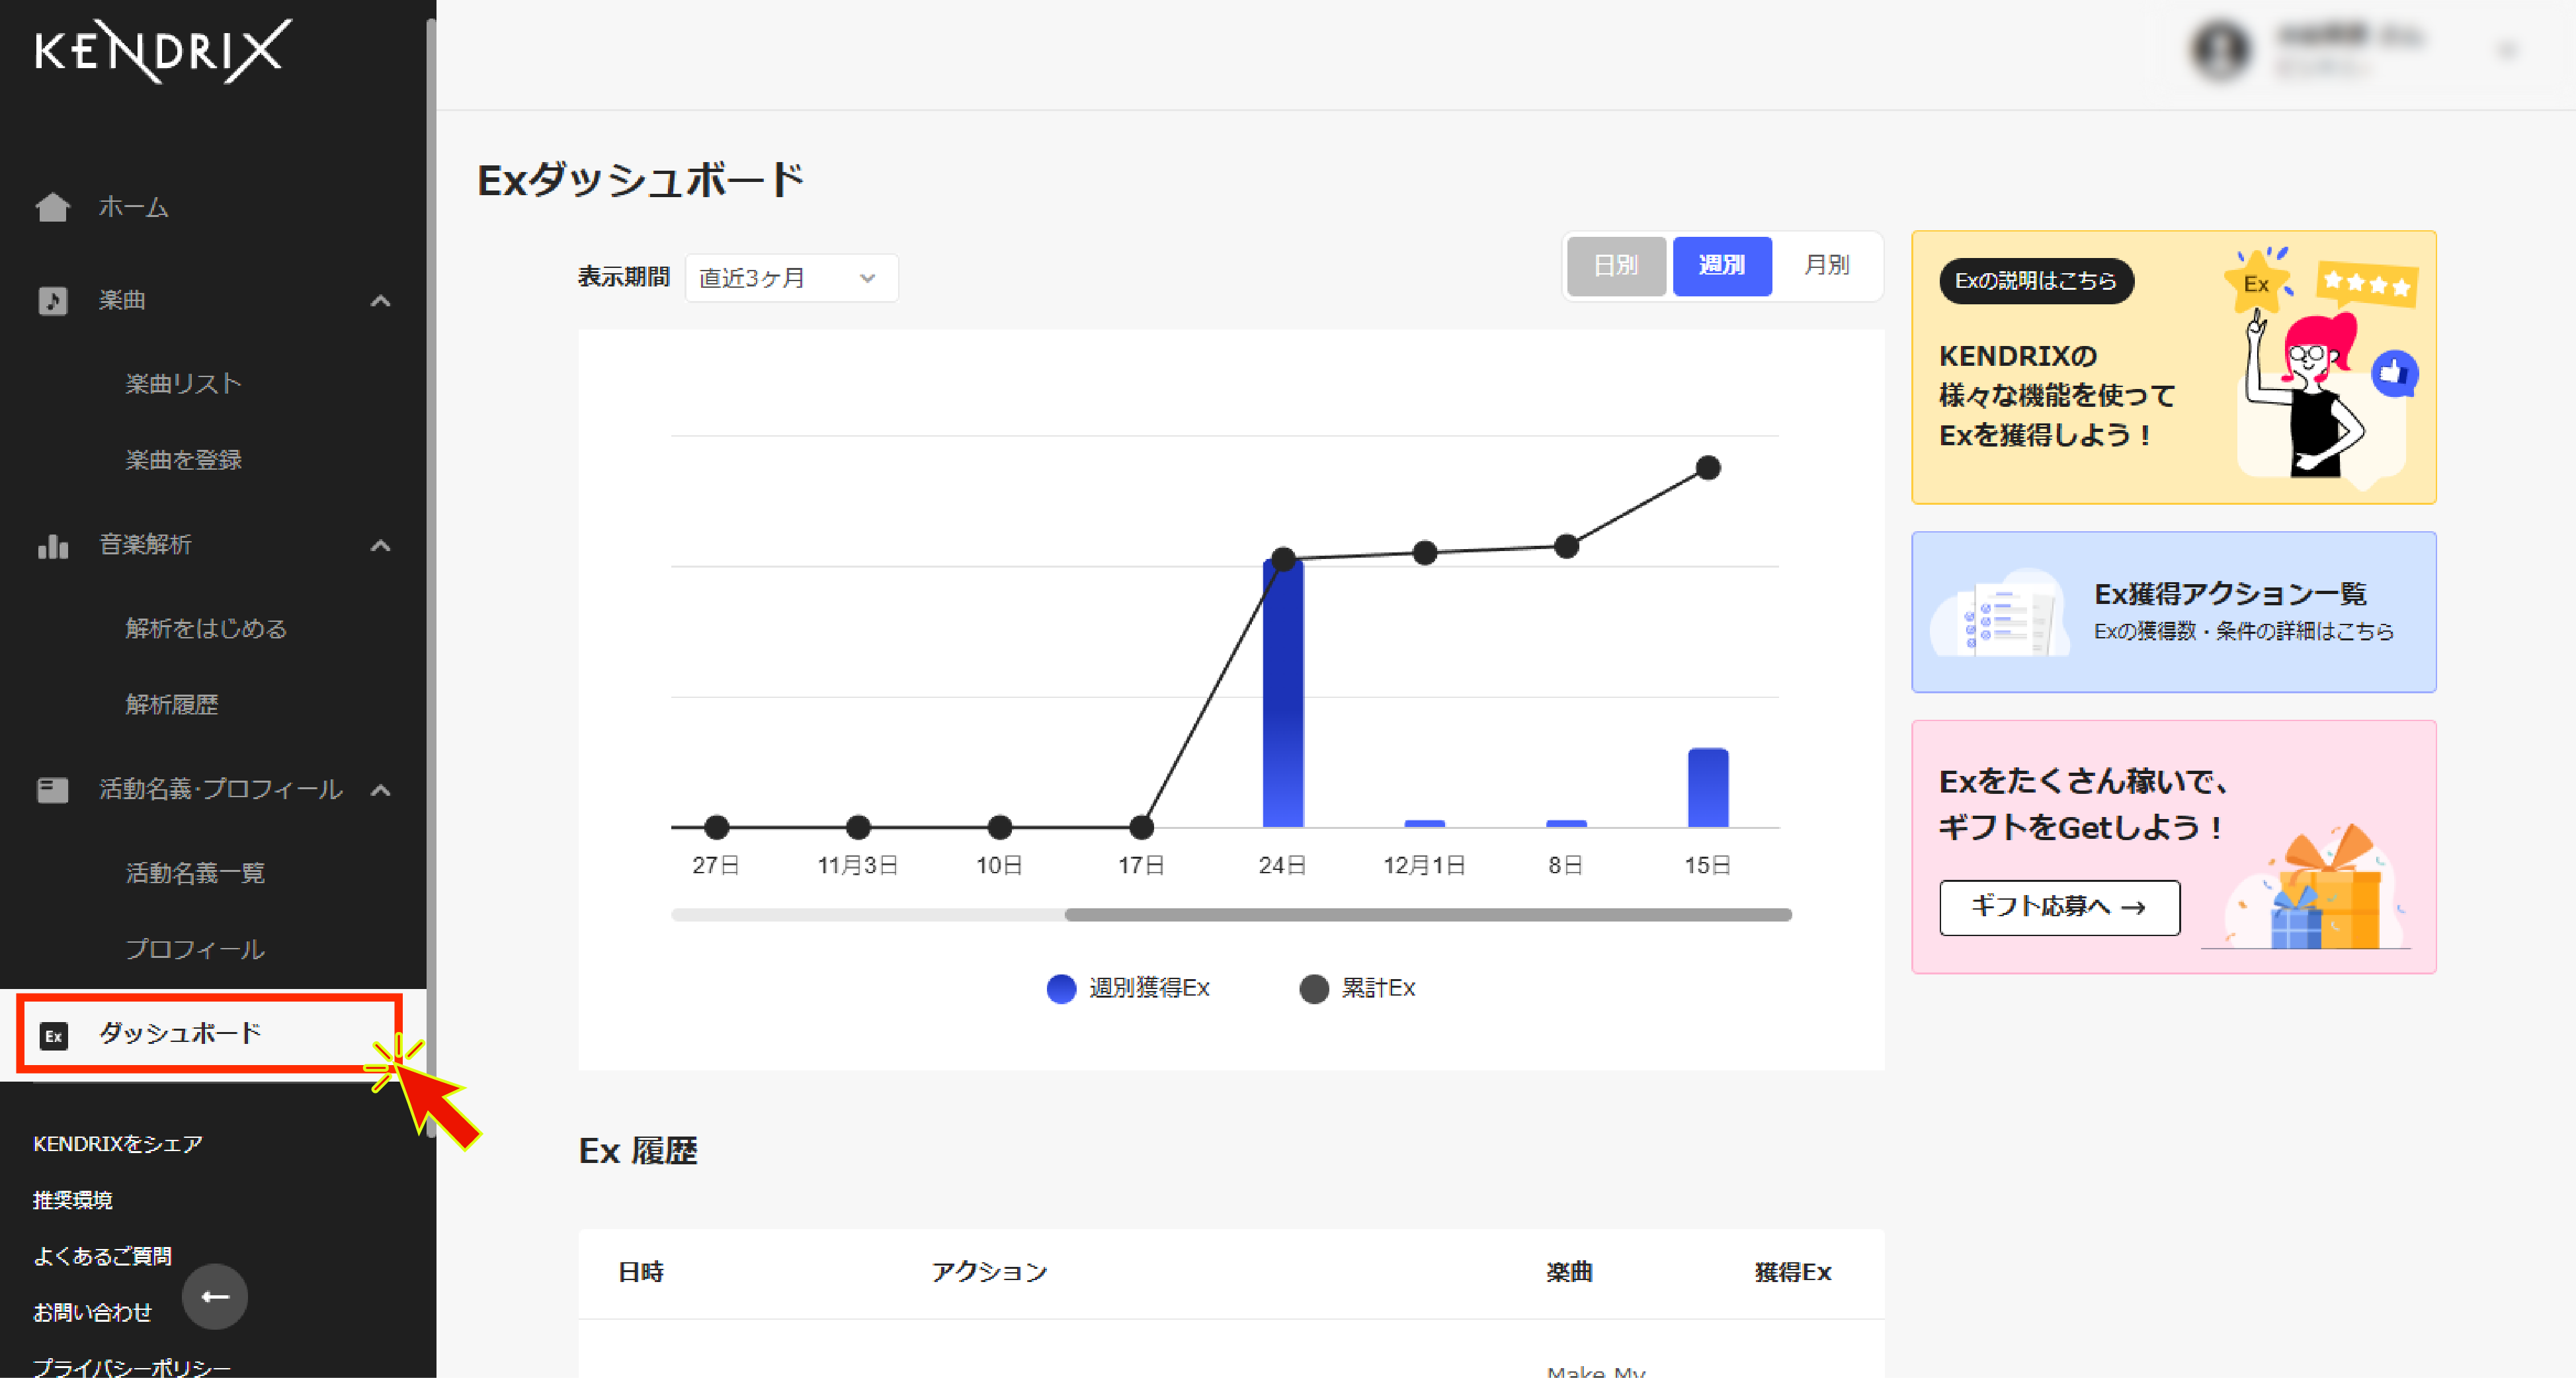Toggle the 週別獲得Ex blue legend swatch
The height and width of the screenshot is (1378, 2576).
(x=1061, y=988)
